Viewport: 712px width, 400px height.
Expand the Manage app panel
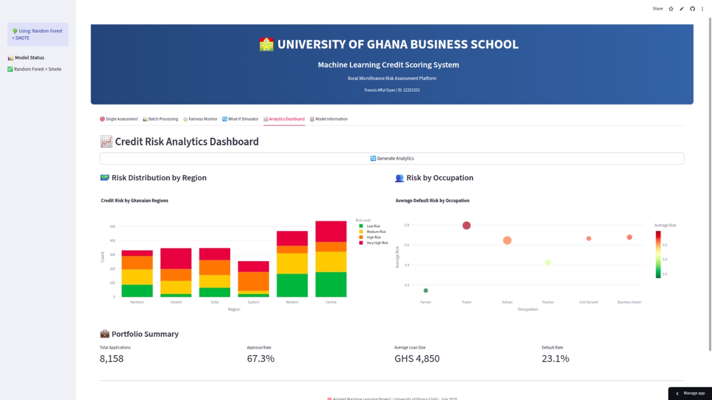click(690, 393)
